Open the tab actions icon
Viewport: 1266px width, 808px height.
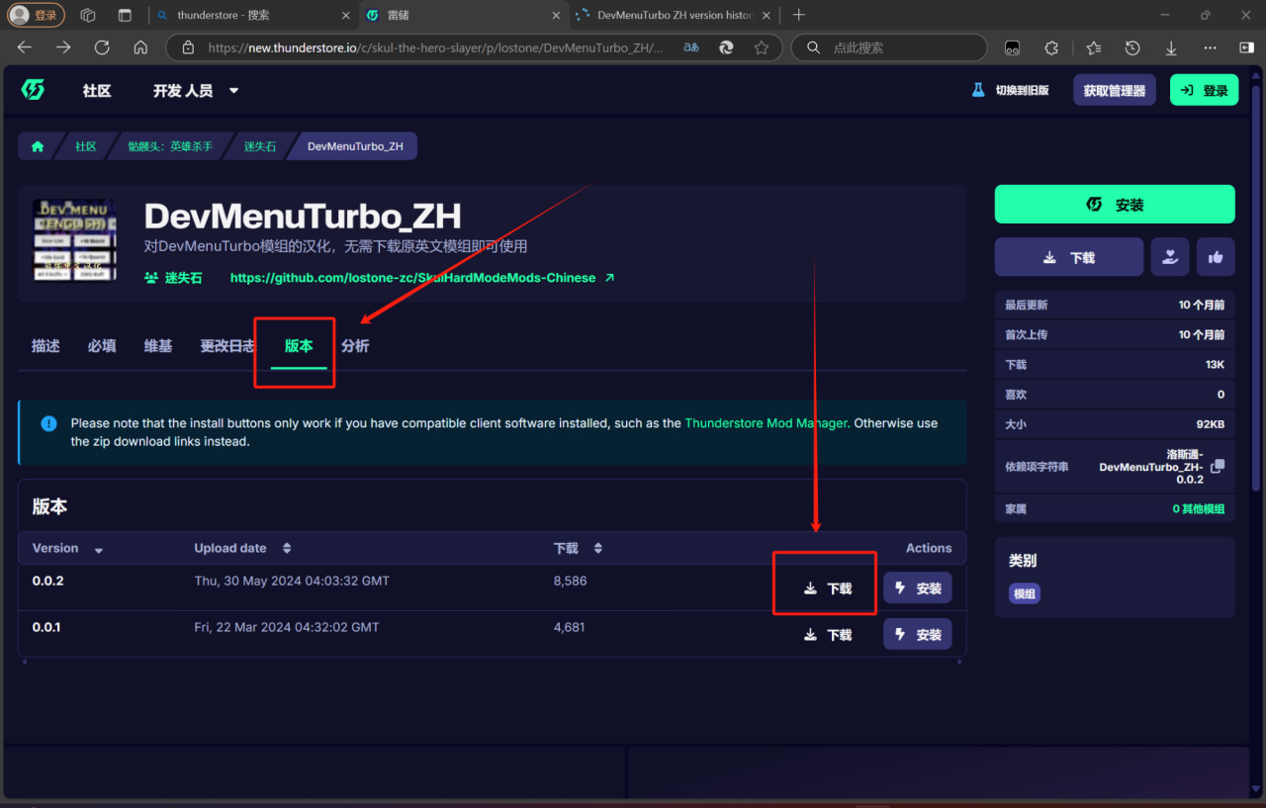[x=125, y=15]
